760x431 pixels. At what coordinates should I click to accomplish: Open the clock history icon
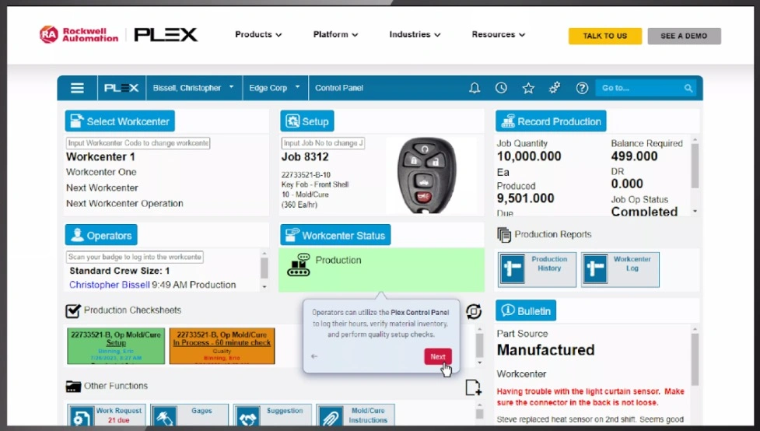click(502, 88)
